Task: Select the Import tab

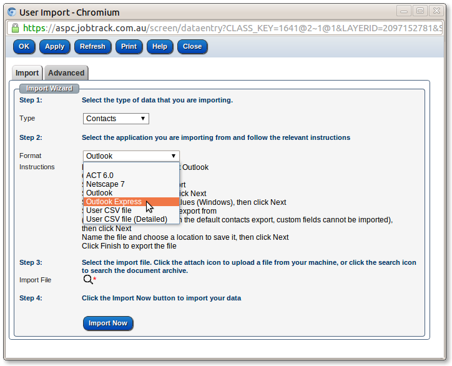Action: pos(27,73)
